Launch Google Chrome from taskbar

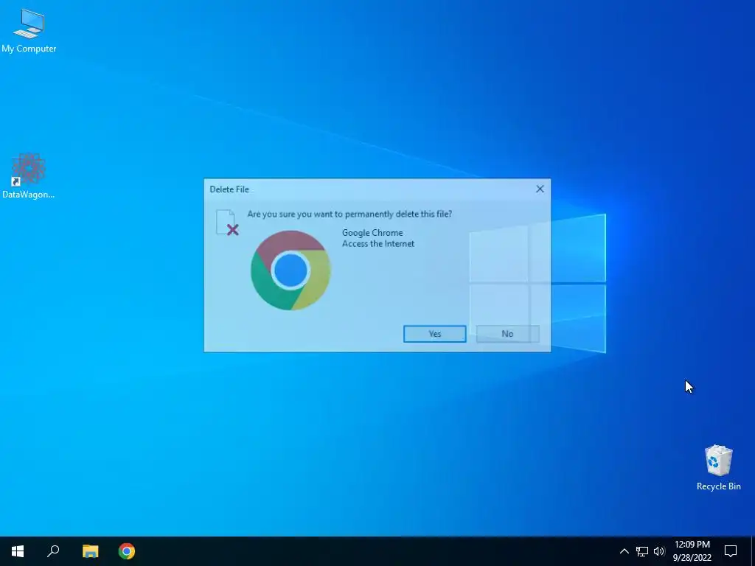[127, 551]
